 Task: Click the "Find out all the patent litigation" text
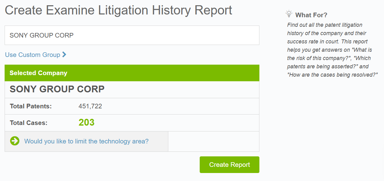[x=325, y=25]
